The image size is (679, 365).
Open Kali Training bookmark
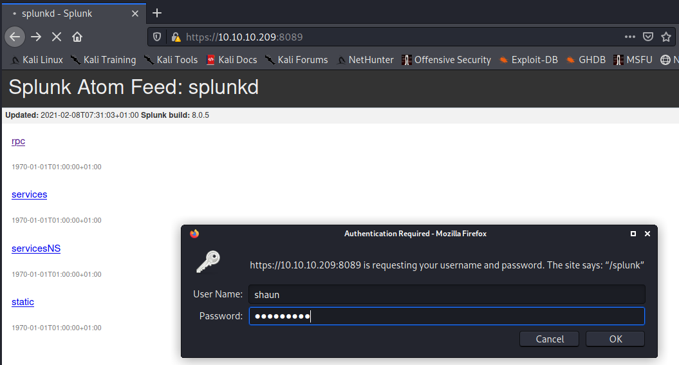(x=104, y=60)
